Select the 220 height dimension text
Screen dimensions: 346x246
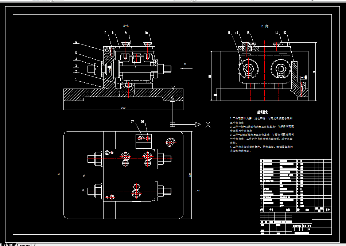click(190, 175)
